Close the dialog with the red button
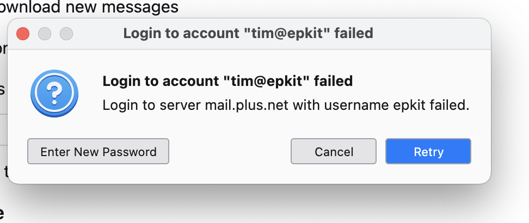Image resolution: width=529 pixels, height=223 pixels. 23,34
